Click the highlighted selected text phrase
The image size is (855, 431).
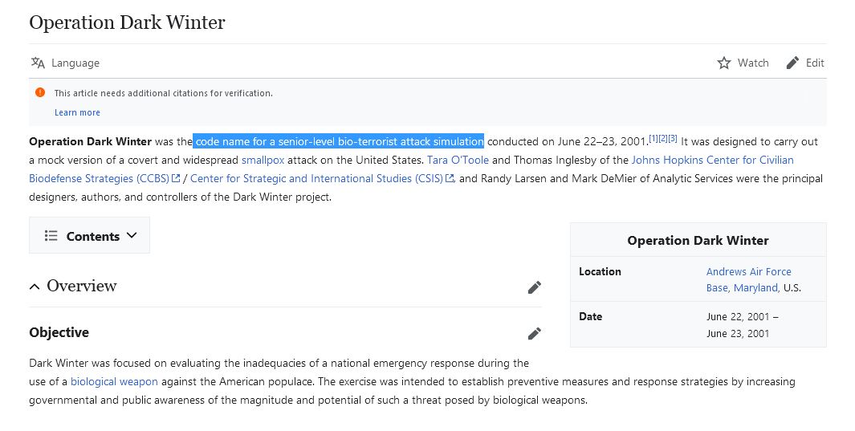coord(339,142)
